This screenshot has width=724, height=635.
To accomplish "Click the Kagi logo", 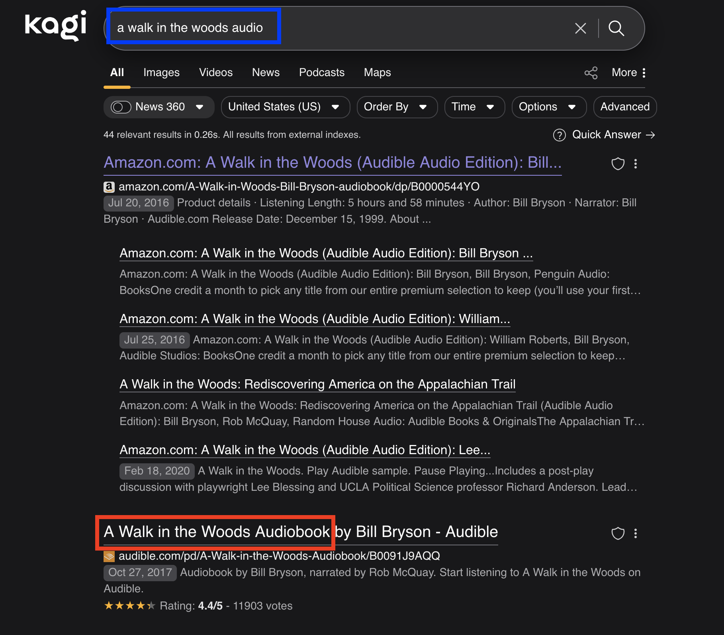I will click(55, 25).
